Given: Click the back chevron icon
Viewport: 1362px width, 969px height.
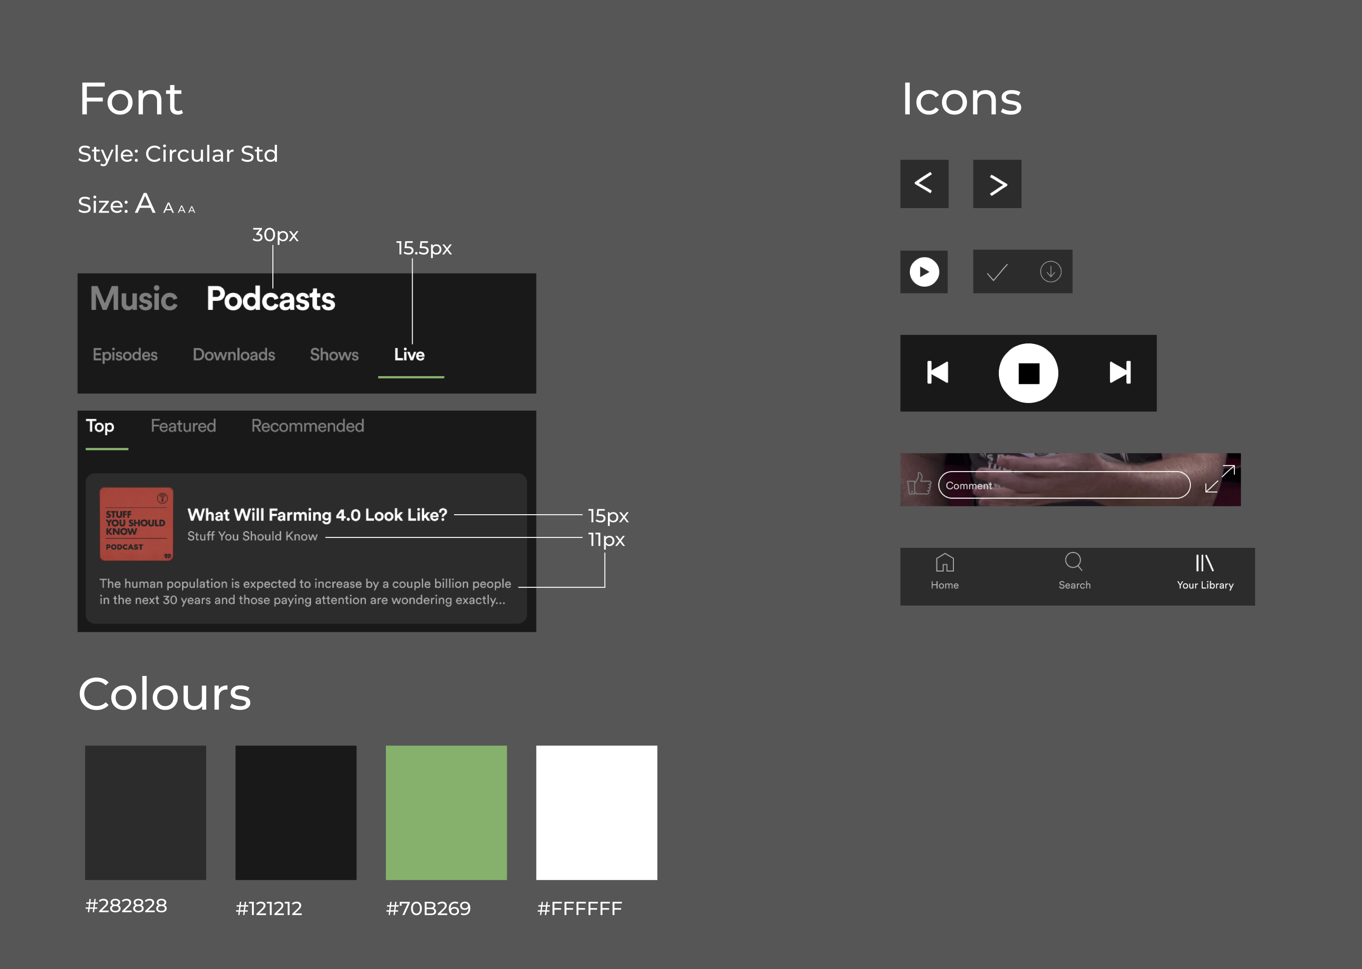Looking at the screenshot, I should tap(924, 183).
